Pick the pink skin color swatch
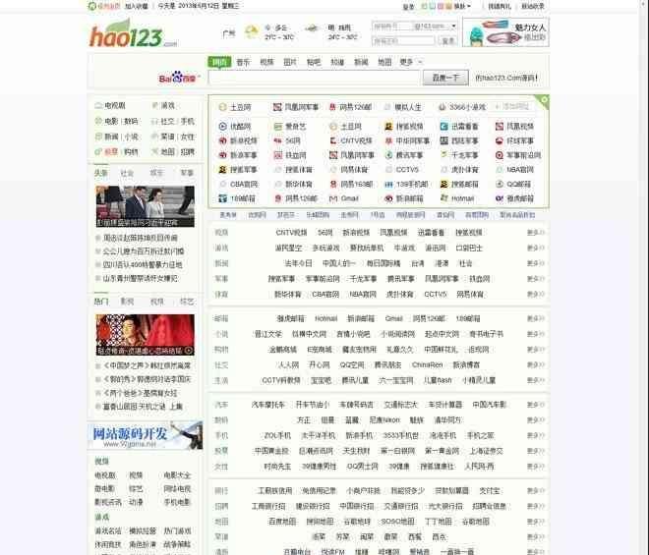 441,6
